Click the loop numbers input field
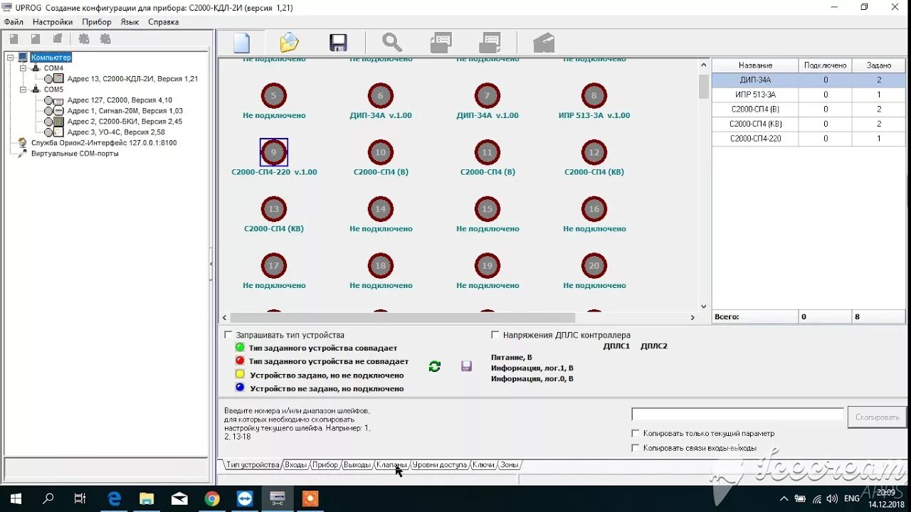Image resolution: width=911 pixels, height=512 pixels. (737, 414)
